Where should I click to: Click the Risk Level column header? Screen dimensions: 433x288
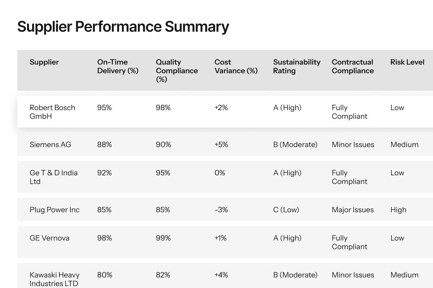(407, 62)
